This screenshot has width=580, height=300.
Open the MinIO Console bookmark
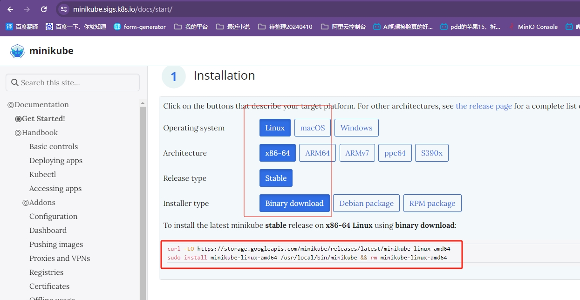[533, 27]
